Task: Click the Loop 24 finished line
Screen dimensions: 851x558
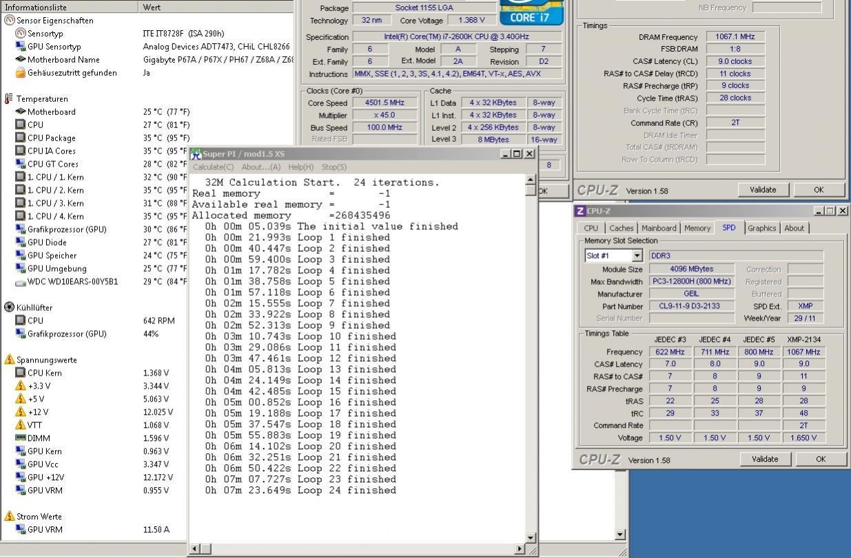Action: pos(300,491)
